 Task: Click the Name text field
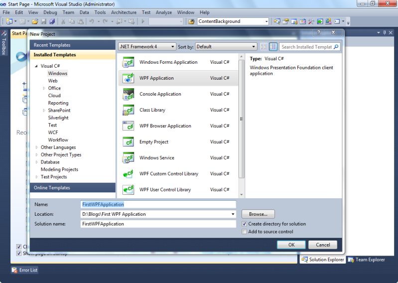point(158,205)
